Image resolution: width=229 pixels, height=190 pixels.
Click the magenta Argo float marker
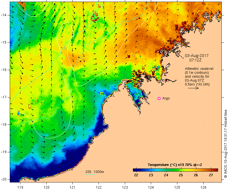click(x=159, y=99)
